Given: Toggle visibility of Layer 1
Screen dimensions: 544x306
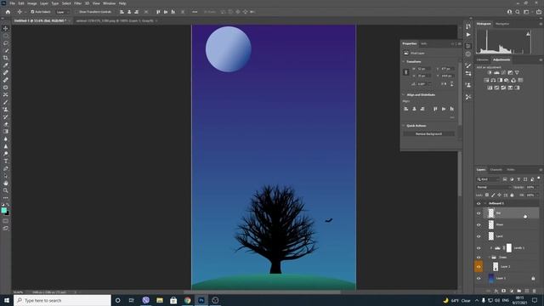Looking at the screenshot, I should click(x=479, y=278).
